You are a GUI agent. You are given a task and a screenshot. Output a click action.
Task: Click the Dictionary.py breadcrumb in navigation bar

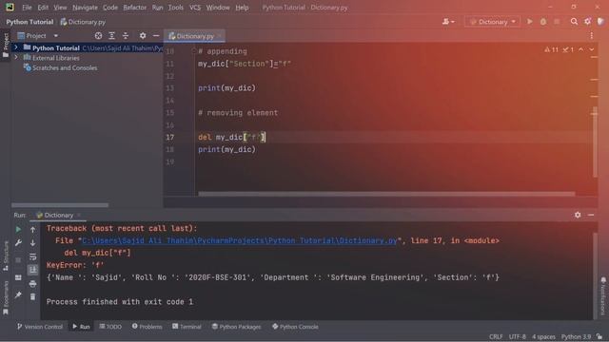tap(83, 22)
